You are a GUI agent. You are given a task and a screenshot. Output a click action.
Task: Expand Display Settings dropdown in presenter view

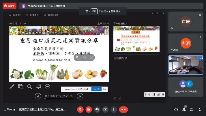32,14
